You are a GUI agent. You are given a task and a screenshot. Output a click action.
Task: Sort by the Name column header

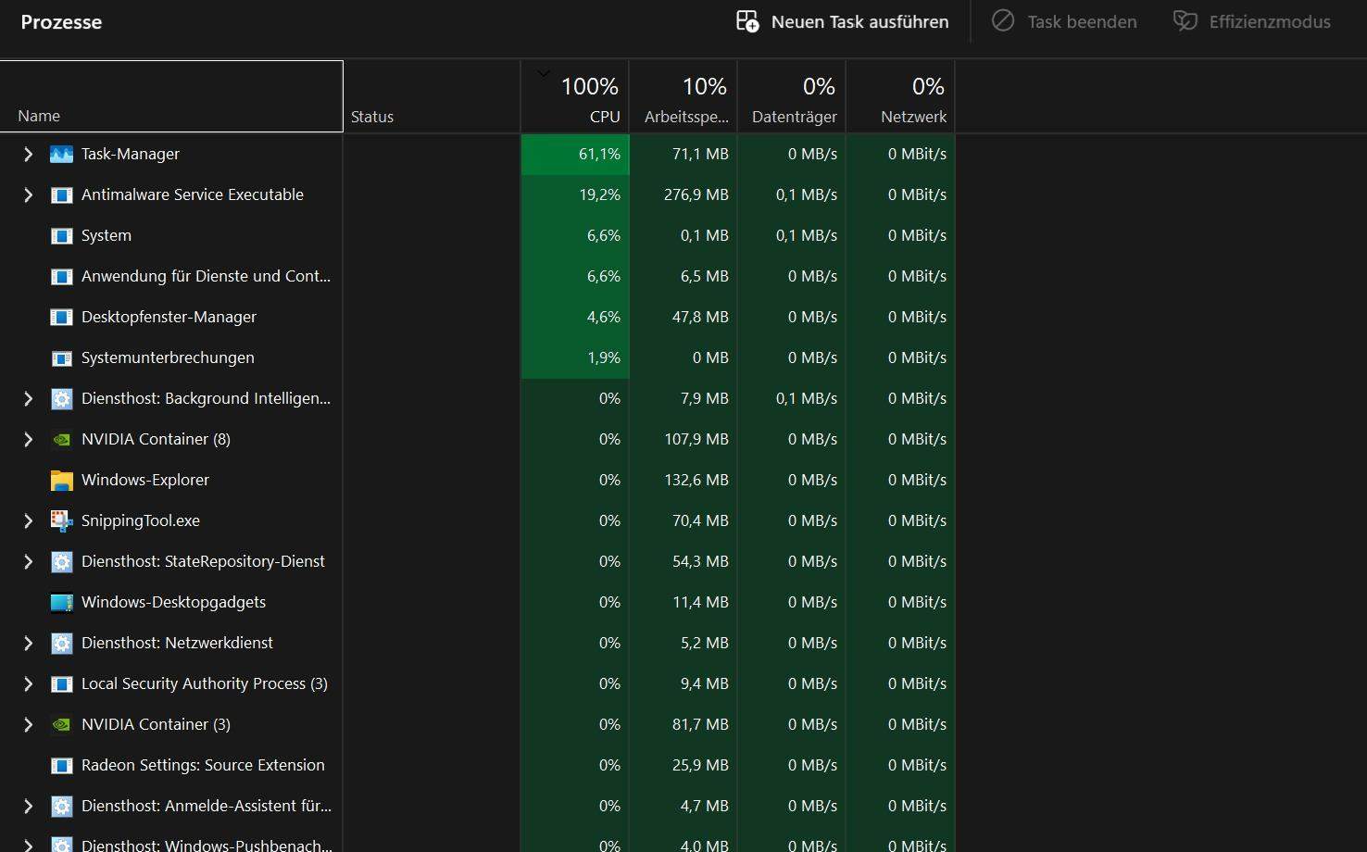pos(171,97)
